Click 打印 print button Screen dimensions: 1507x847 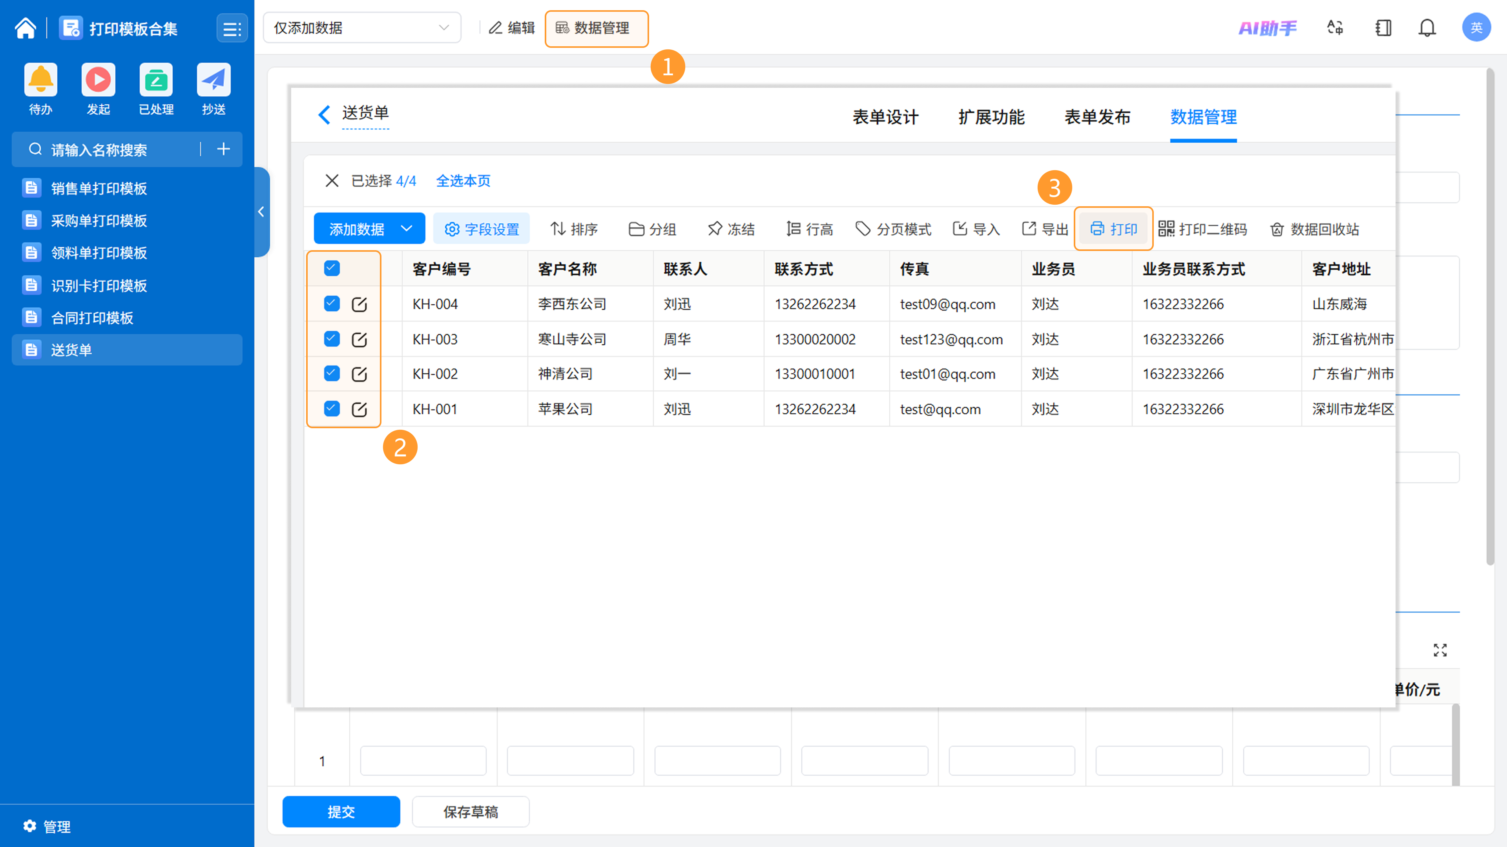tap(1113, 229)
